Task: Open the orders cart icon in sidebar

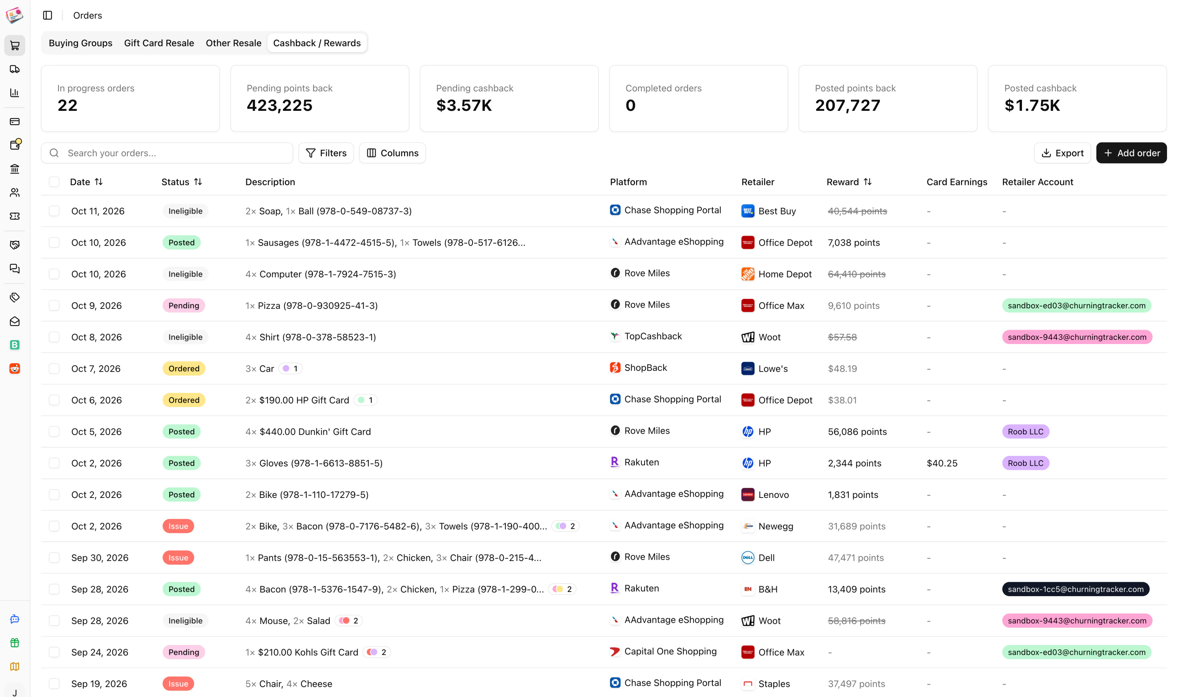Action: tap(15, 45)
